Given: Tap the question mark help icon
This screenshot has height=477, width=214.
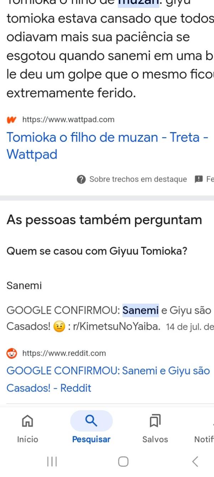Looking at the screenshot, I should click(x=81, y=179).
